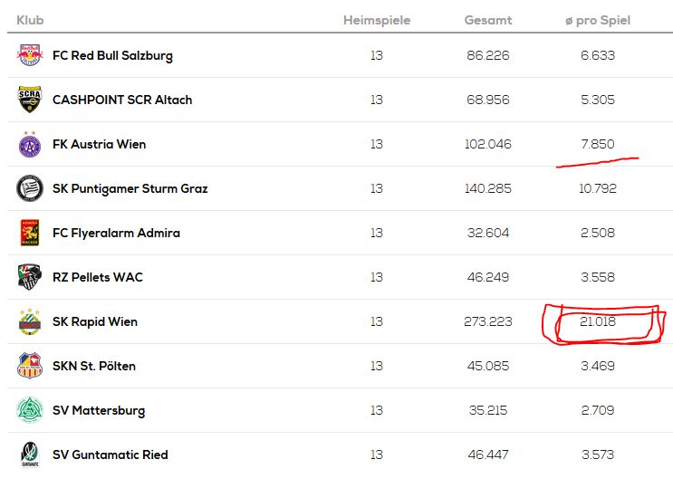
Task: Open the CASHPOINT SCR Altach club name
Action: click(122, 100)
